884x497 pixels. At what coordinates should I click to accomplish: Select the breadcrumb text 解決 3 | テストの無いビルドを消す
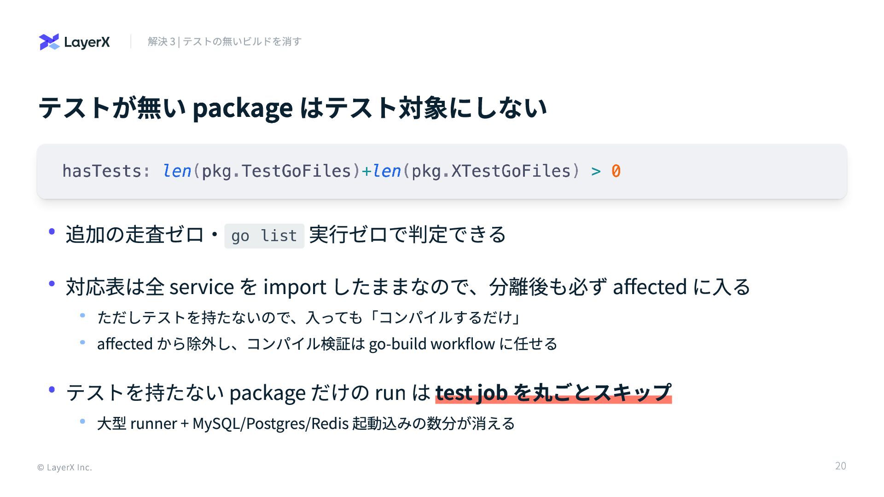[225, 41]
